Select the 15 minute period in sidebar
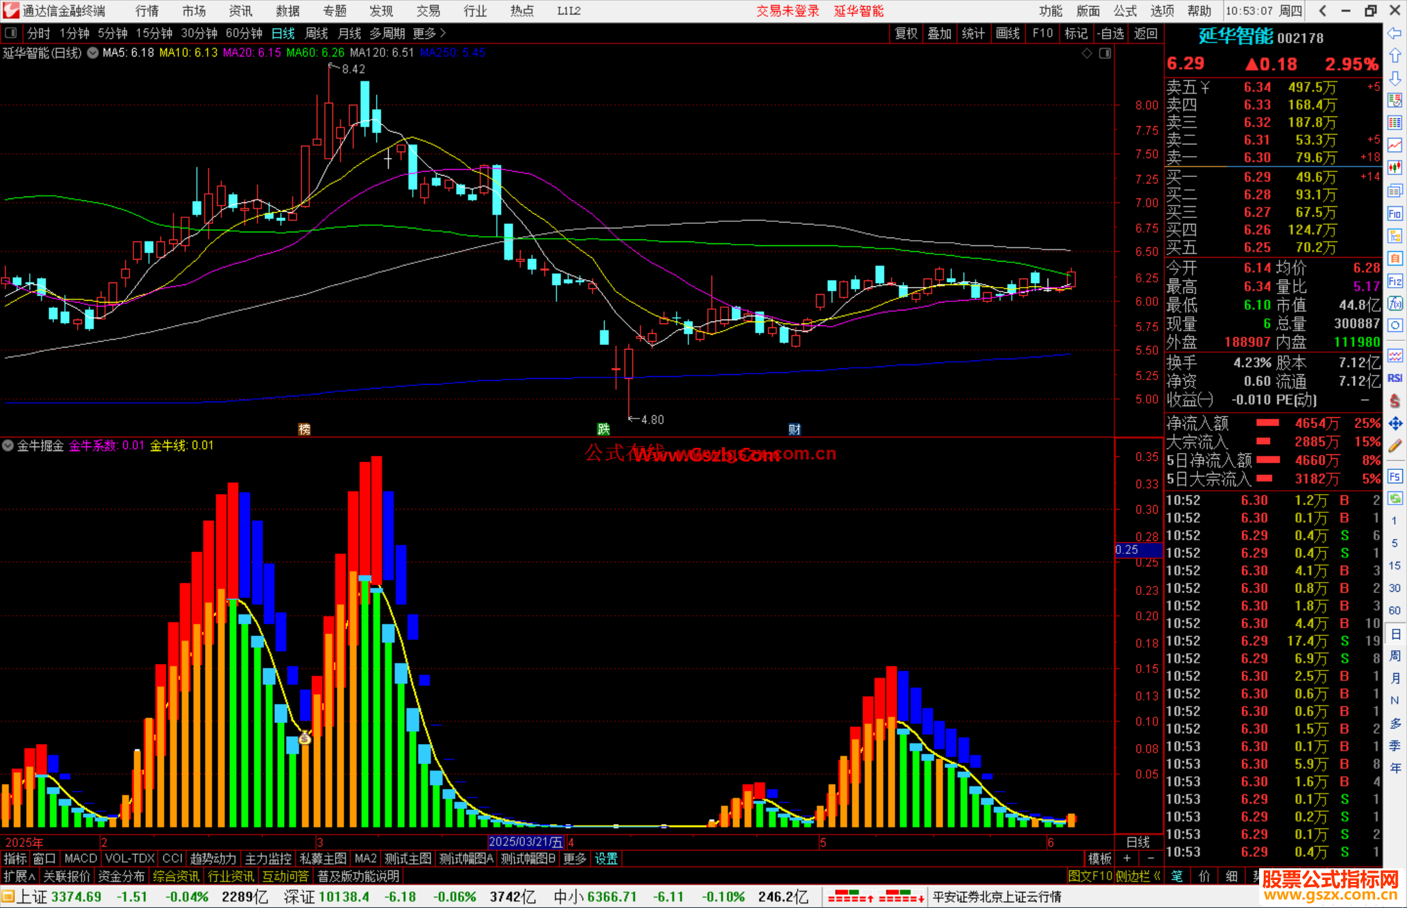 (1395, 566)
